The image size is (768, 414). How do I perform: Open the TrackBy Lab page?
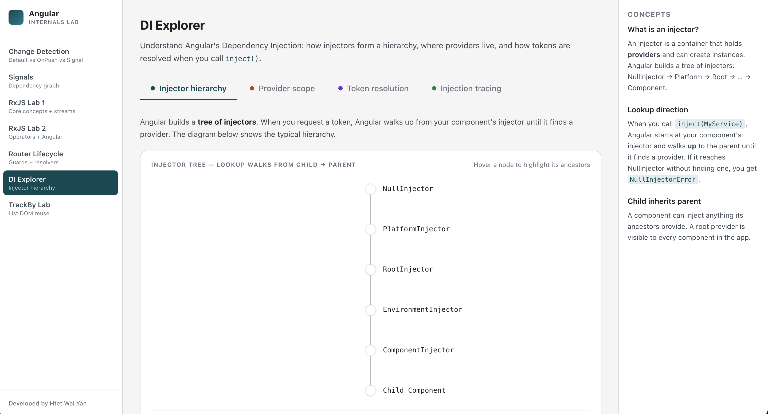[61, 209]
